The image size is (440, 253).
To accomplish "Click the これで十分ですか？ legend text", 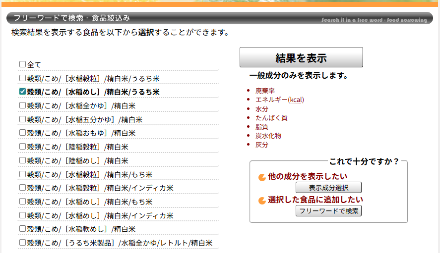I will click(364, 161).
